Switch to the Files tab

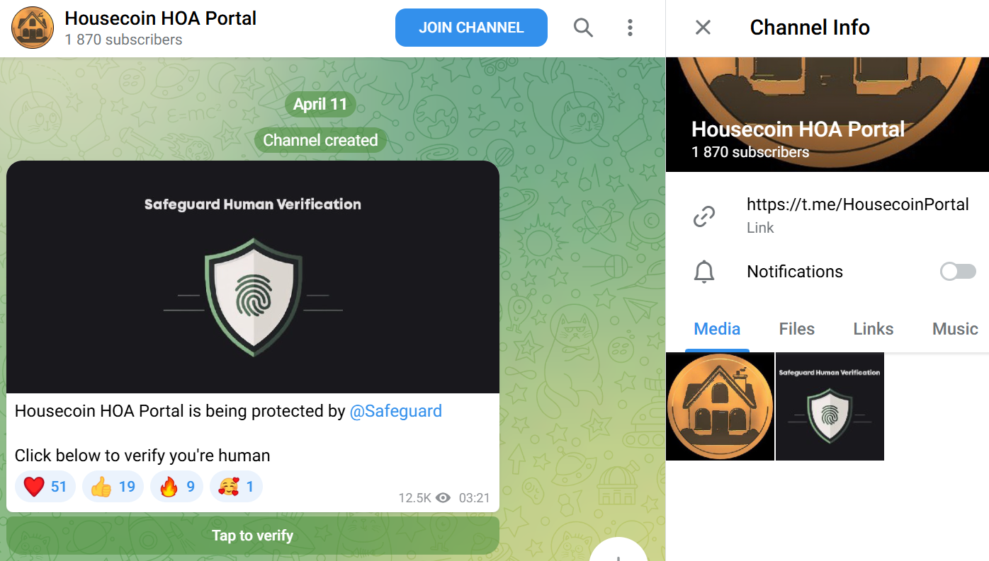[x=796, y=329]
